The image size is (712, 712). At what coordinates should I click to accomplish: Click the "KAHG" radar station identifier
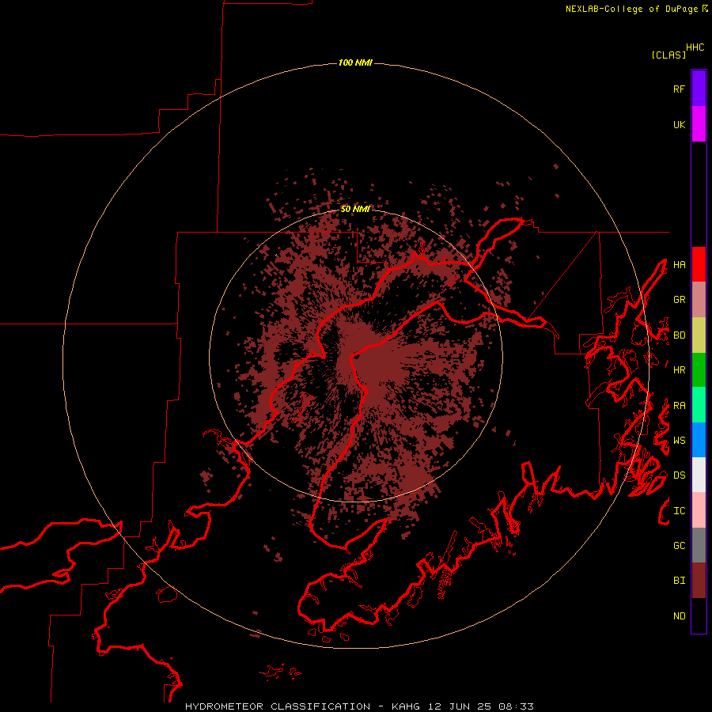point(405,706)
